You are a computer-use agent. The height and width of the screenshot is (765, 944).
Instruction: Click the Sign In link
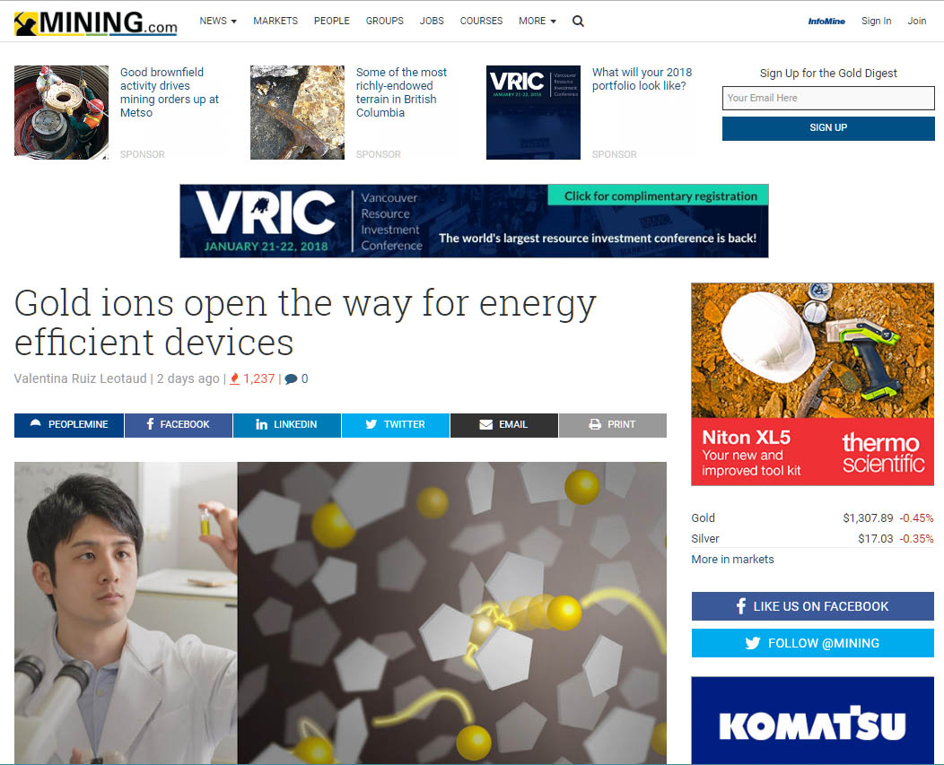(876, 21)
